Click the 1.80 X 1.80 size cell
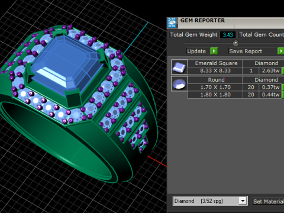The image size is (284, 213). (x=215, y=95)
